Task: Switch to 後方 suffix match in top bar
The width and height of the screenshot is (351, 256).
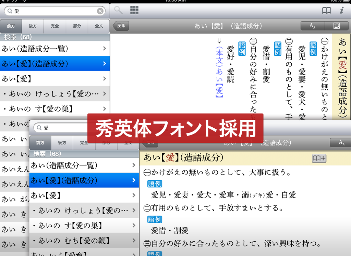Action: point(33,26)
